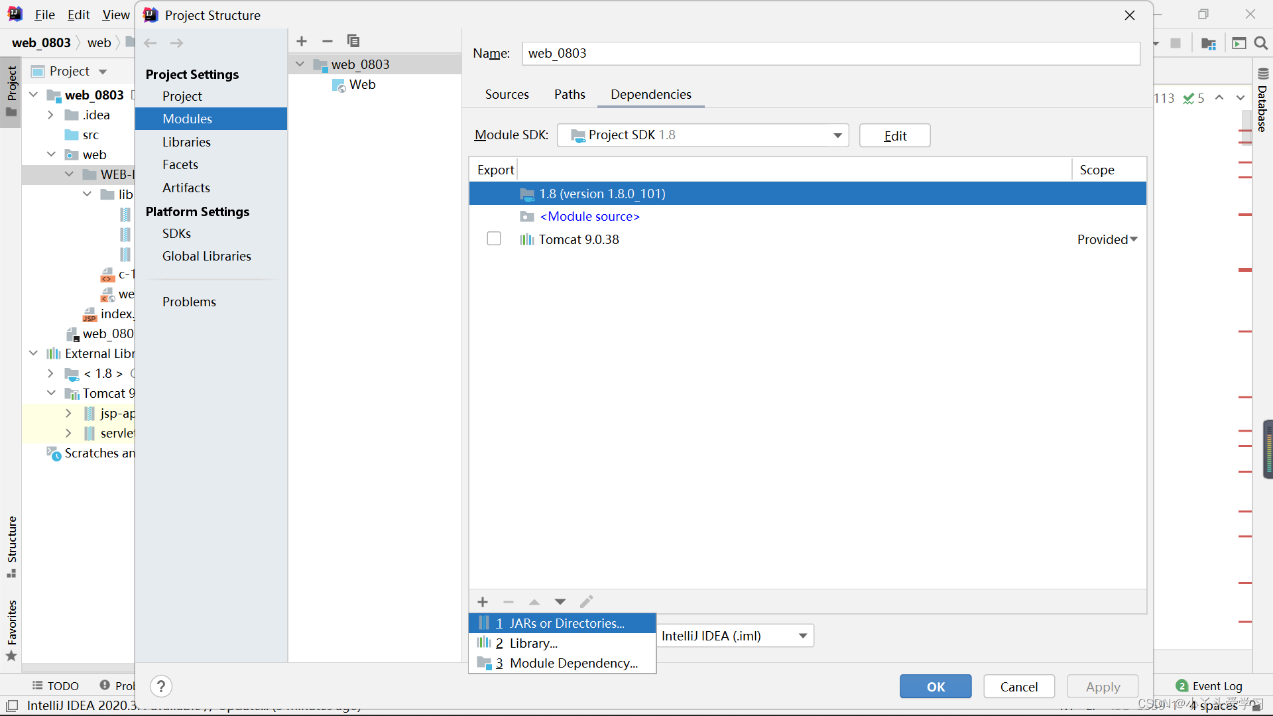Select the <Module source> row
This screenshot has width=1273, height=716.
(x=808, y=216)
